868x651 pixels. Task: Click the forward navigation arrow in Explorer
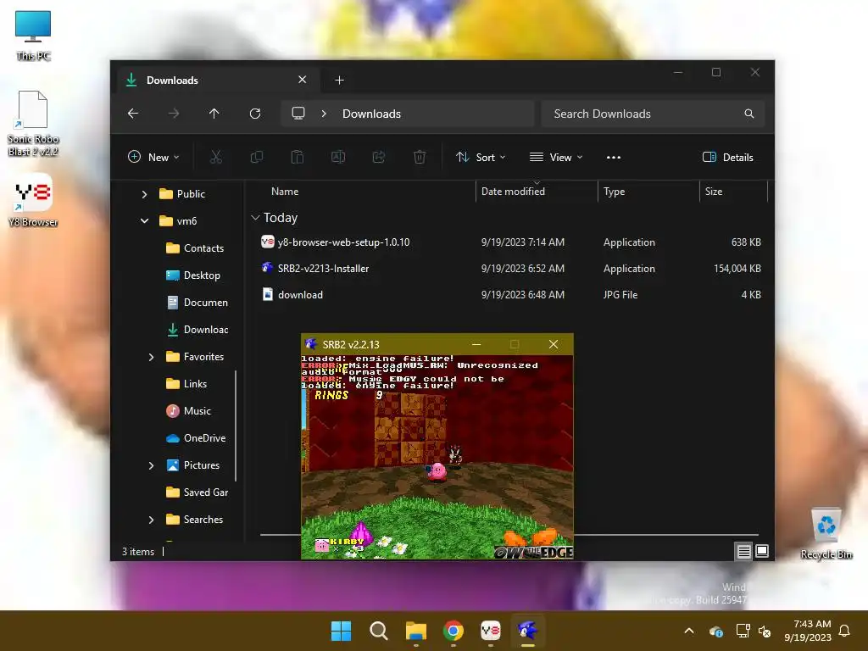click(174, 114)
